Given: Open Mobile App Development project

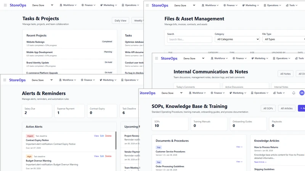Looking at the screenshot, I should 40,52.
